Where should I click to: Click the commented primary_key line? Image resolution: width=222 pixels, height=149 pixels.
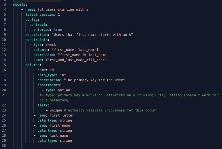[x=129, y=98]
